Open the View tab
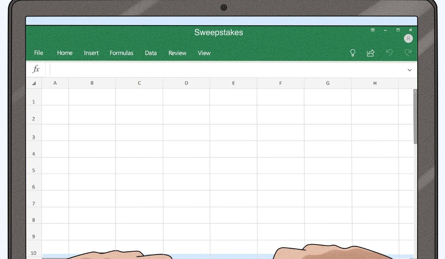This screenshot has height=259, width=445. tap(204, 53)
